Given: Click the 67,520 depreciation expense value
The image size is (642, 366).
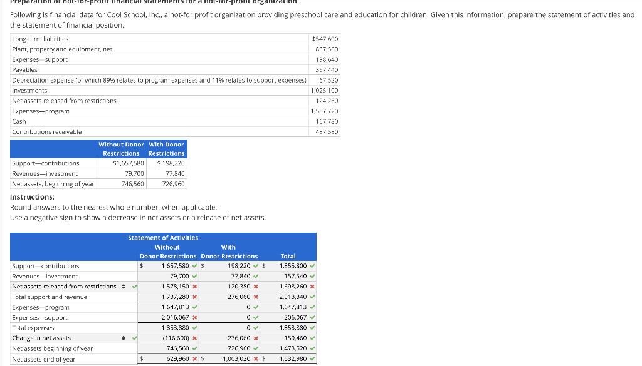Looking at the screenshot, I should tap(329, 81).
